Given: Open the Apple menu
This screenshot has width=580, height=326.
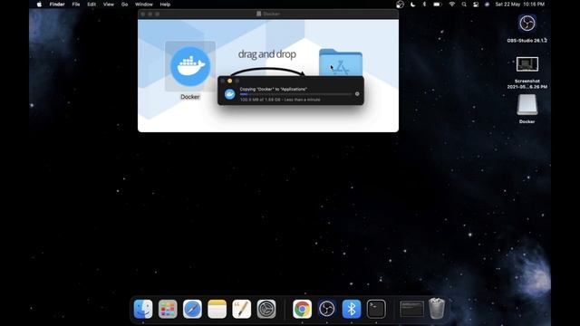Looking at the screenshot, I should [39, 5].
